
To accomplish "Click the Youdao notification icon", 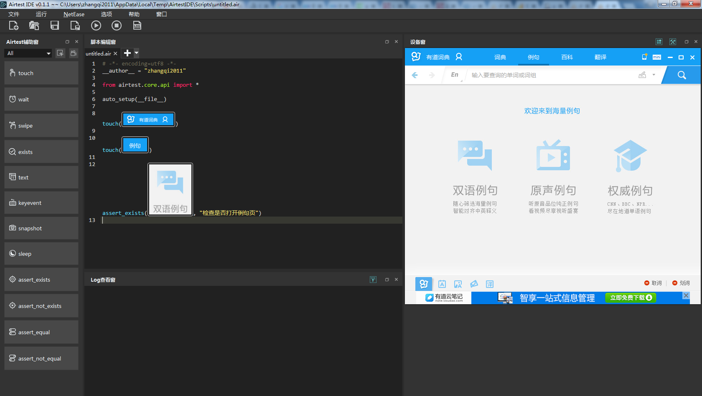I will tap(644, 57).
